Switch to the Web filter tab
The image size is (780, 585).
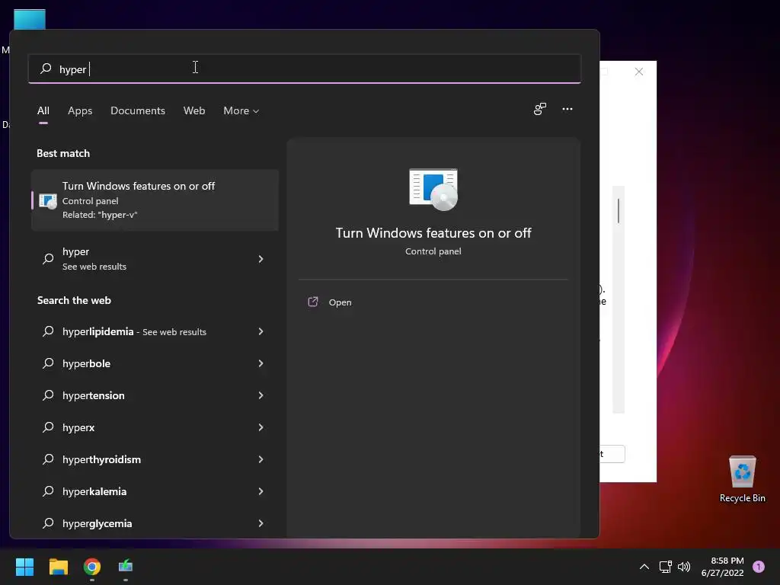[x=194, y=110]
